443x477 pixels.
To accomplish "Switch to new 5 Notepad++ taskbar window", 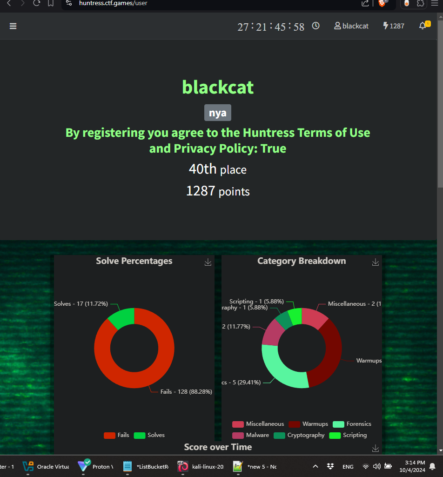I will click(x=255, y=467).
